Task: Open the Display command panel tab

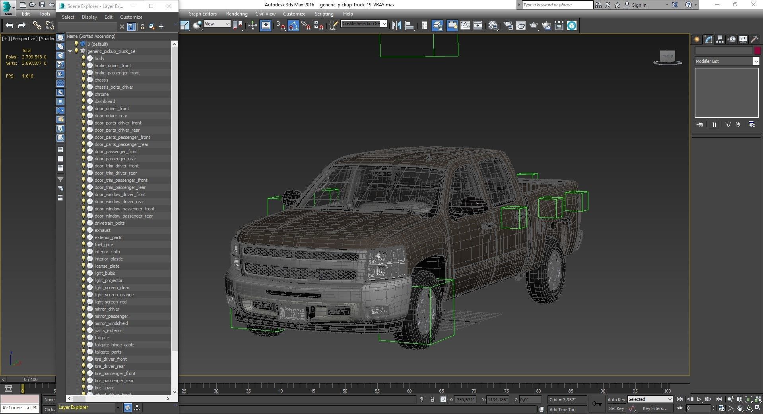Action: (x=743, y=39)
